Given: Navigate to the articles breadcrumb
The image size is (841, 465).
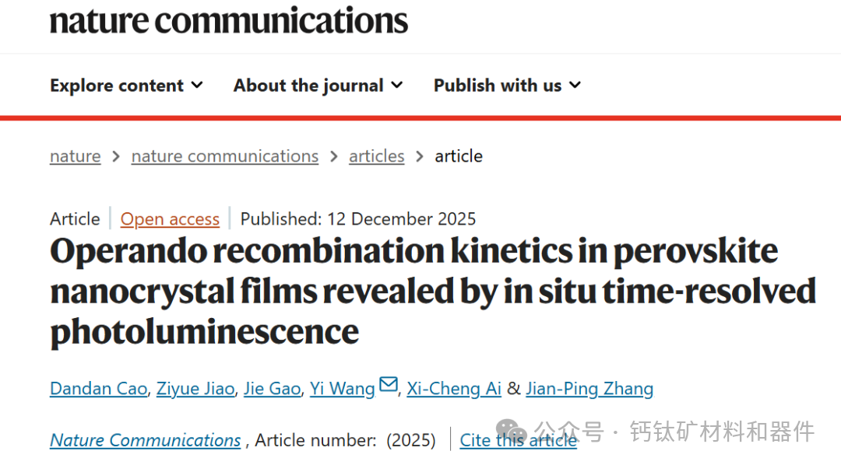Looking at the screenshot, I should point(376,156).
